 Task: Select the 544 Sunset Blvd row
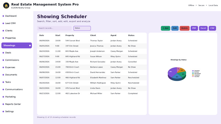(x=92, y=41)
